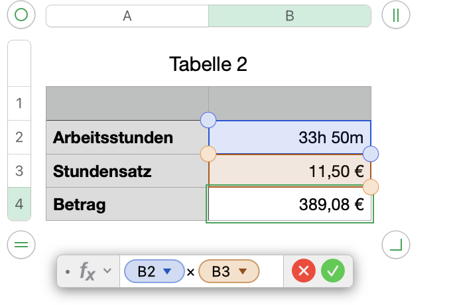Click the 11,50 € Stundensatz cell
Image resolution: width=451 pixels, height=305 pixels.
tap(289, 172)
